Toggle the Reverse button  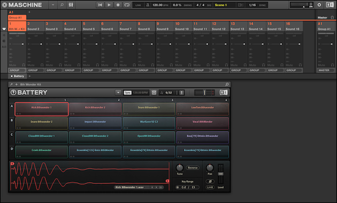coord(193,168)
